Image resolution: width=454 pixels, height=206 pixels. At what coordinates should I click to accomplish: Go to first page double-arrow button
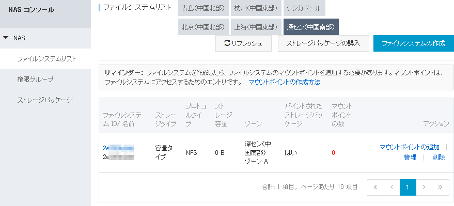point(375,187)
